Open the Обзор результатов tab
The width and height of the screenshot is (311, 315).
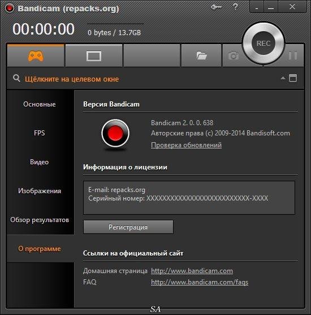40,220
